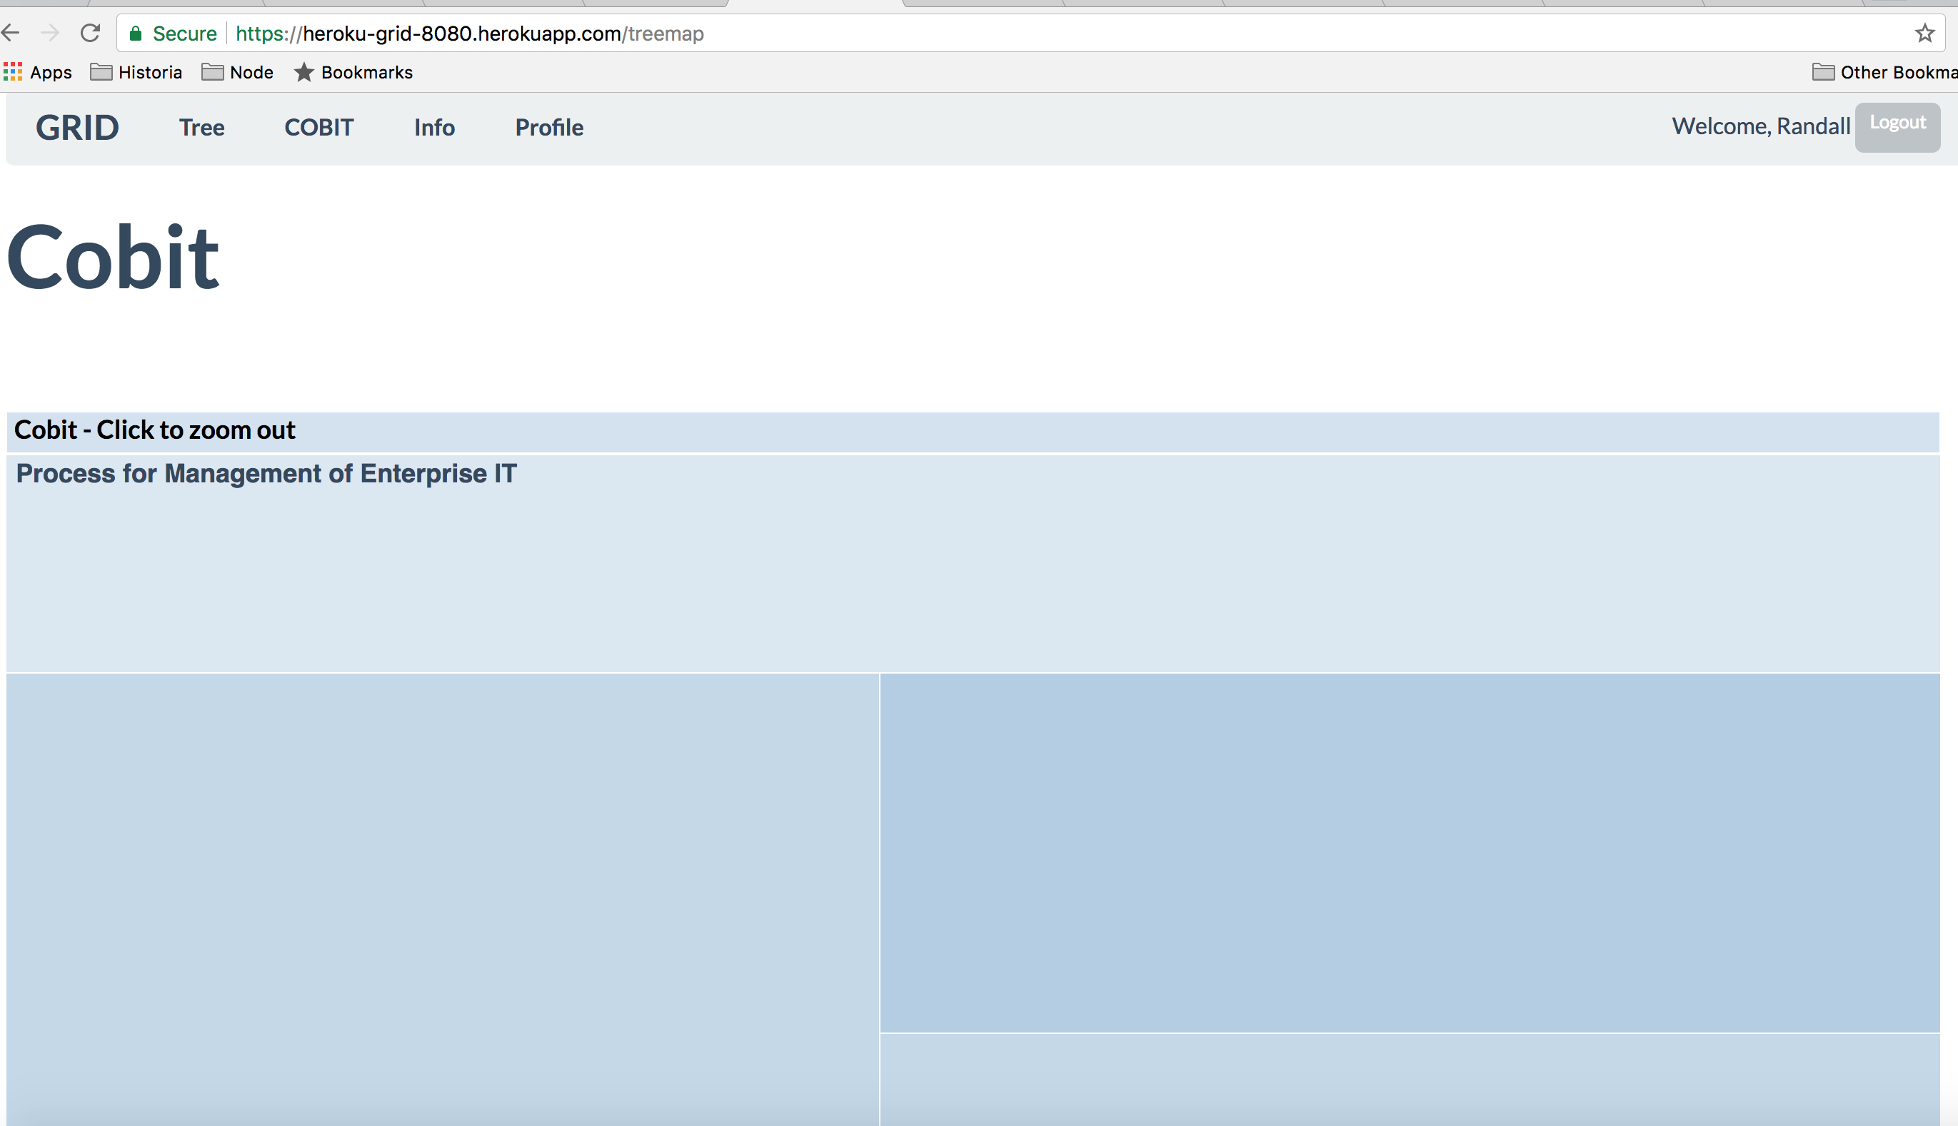Open the Apps grid shortcut
The height and width of the screenshot is (1126, 1958).
(x=37, y=72)
